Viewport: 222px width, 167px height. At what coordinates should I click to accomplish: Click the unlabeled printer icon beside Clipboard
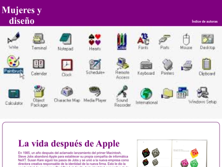187,66
